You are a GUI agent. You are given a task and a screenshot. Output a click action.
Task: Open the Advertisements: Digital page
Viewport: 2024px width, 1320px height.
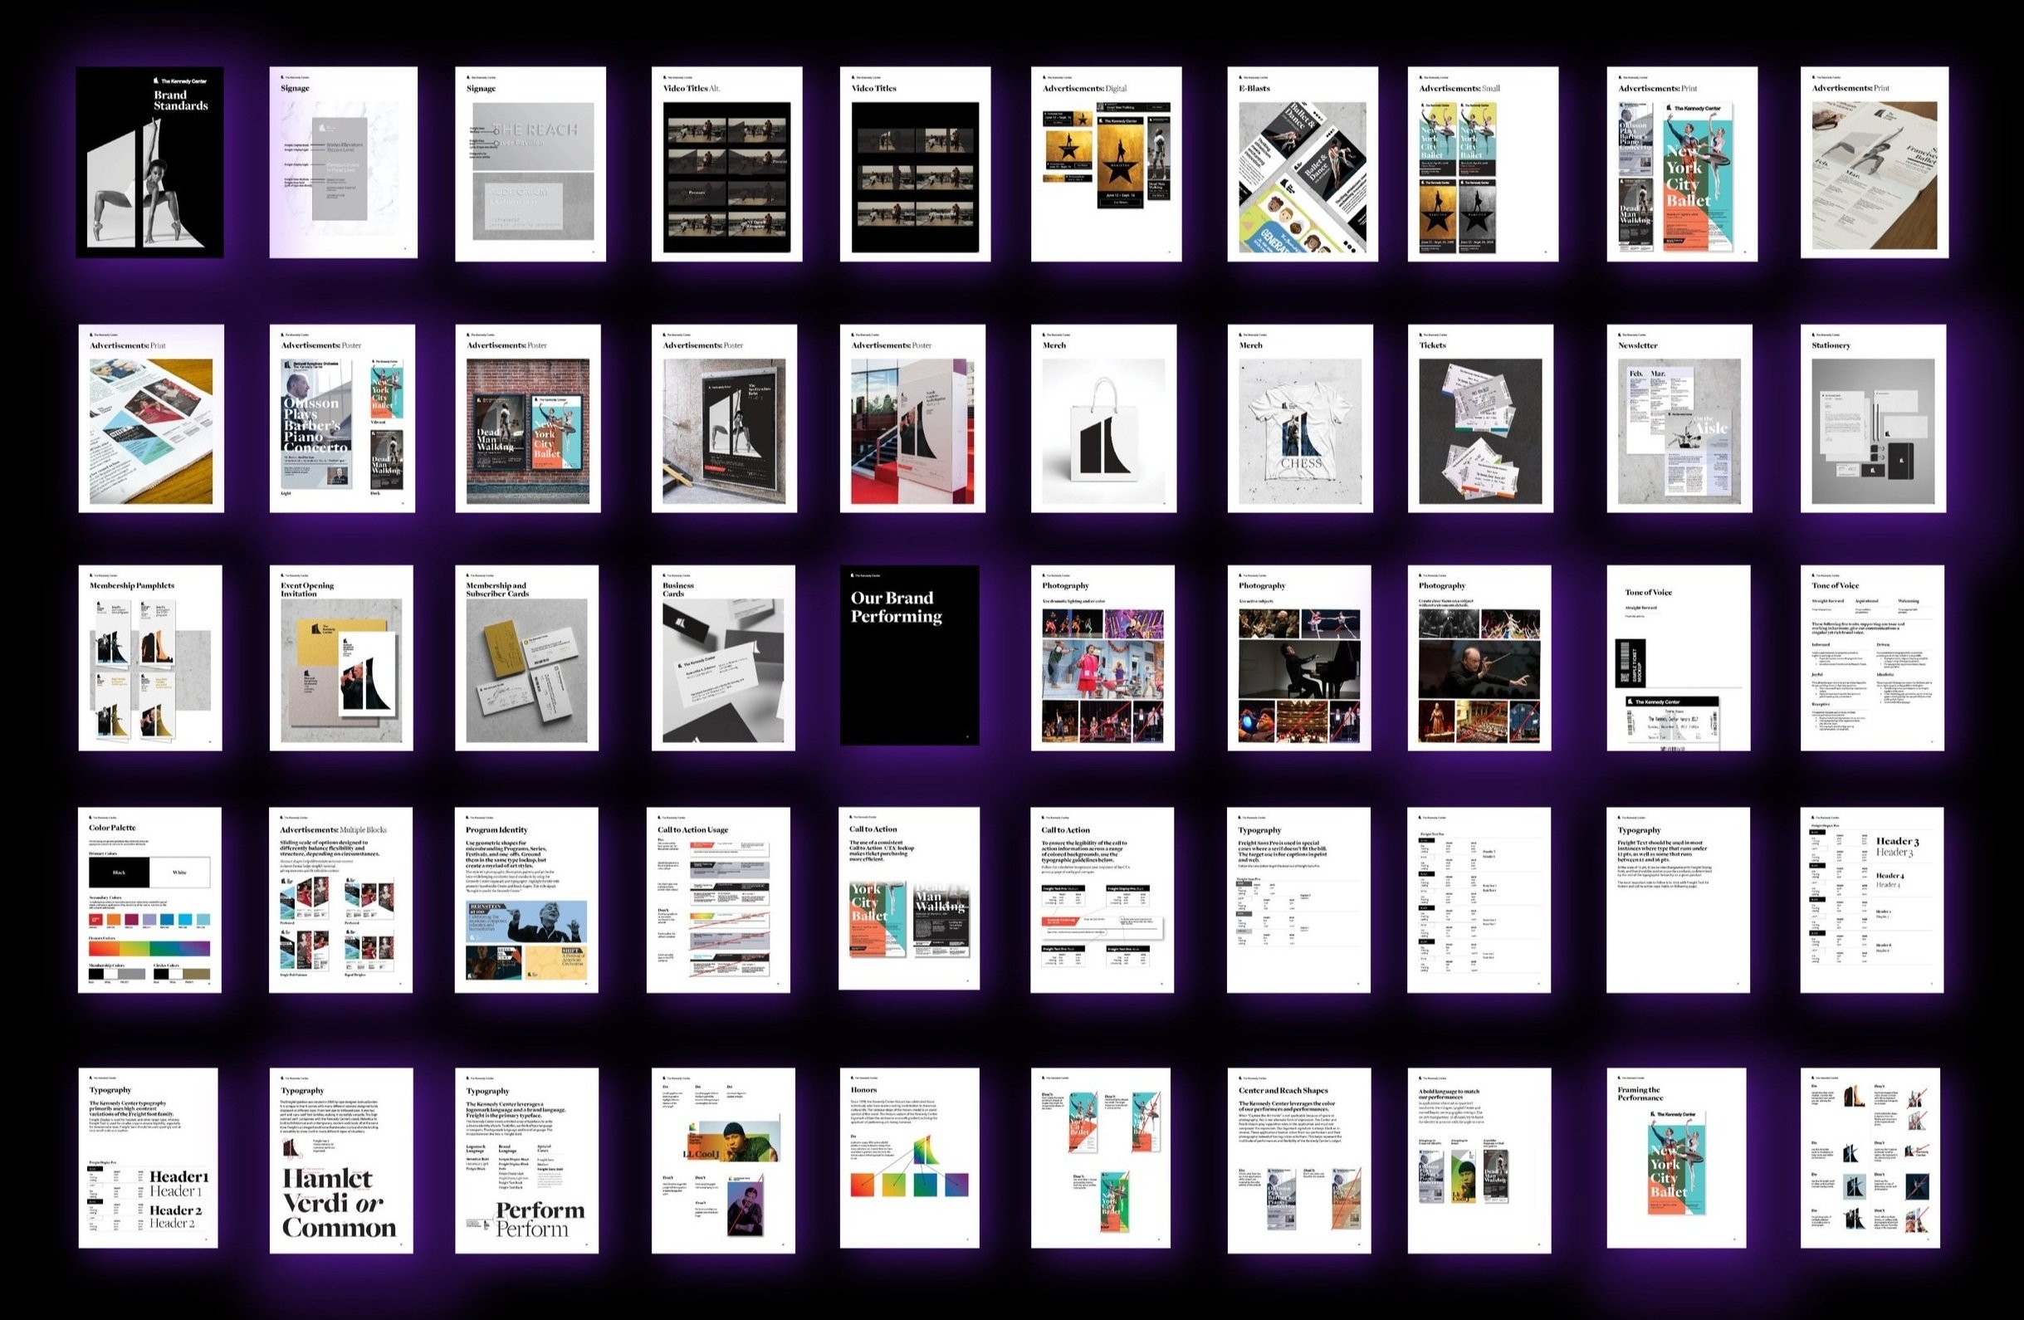tap(1107, 164)
